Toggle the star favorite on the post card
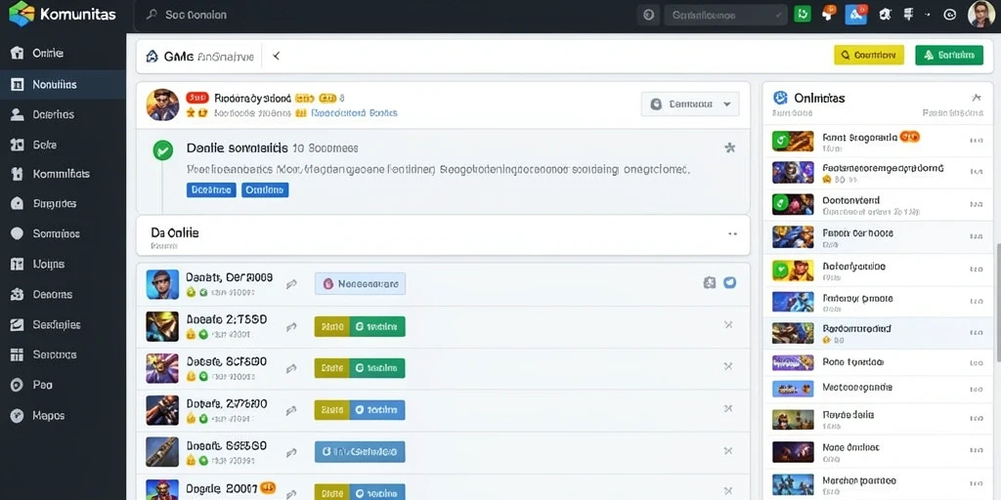 (x=729, y=148)
